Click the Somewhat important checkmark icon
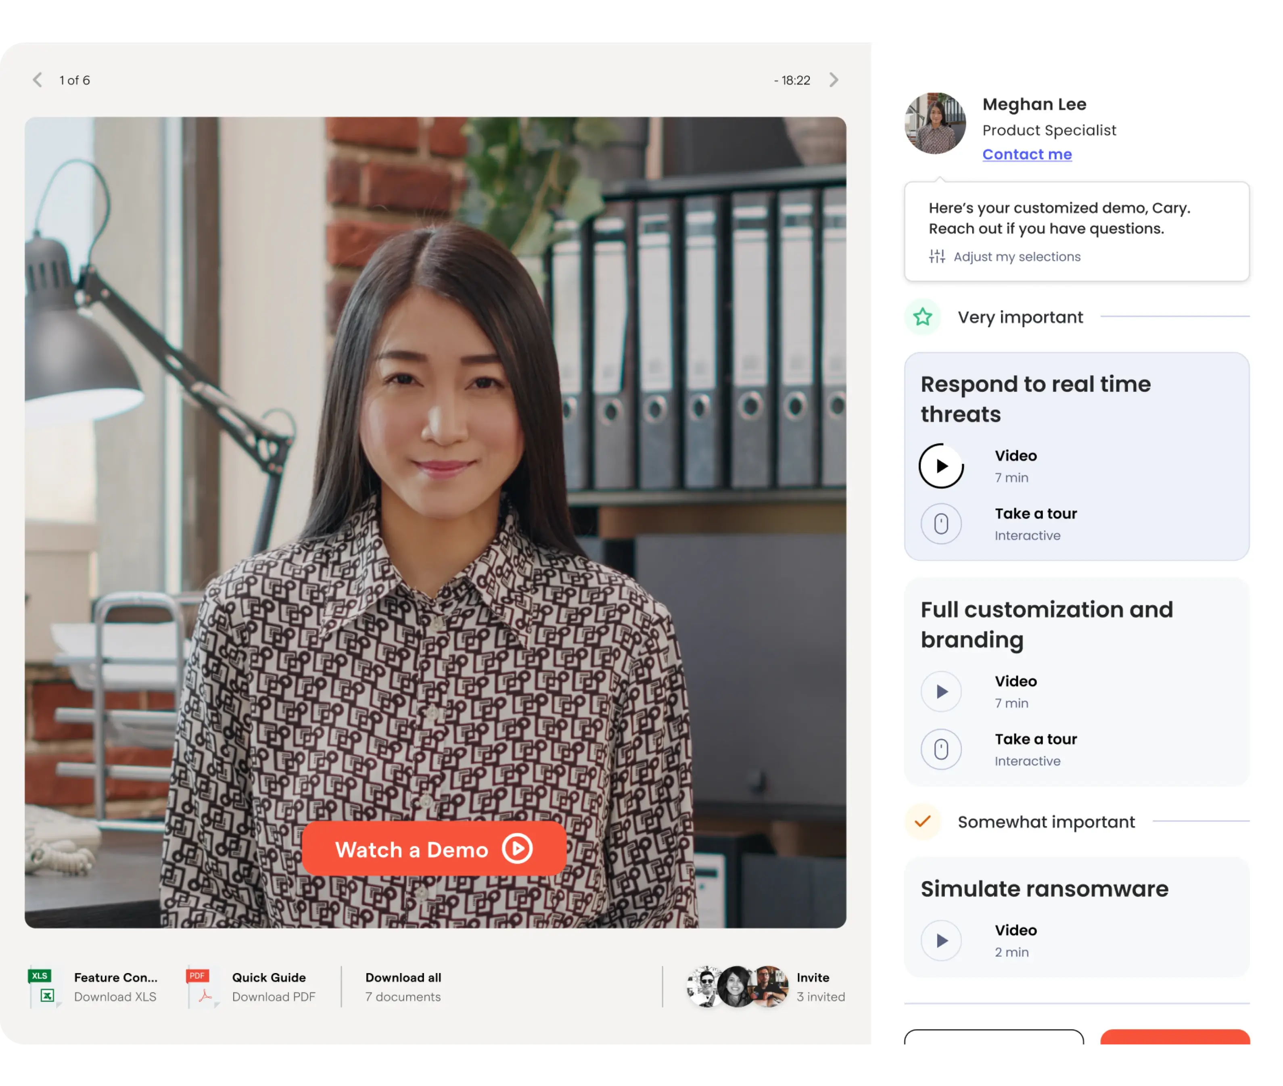1283x1086 pixels. 922,821
